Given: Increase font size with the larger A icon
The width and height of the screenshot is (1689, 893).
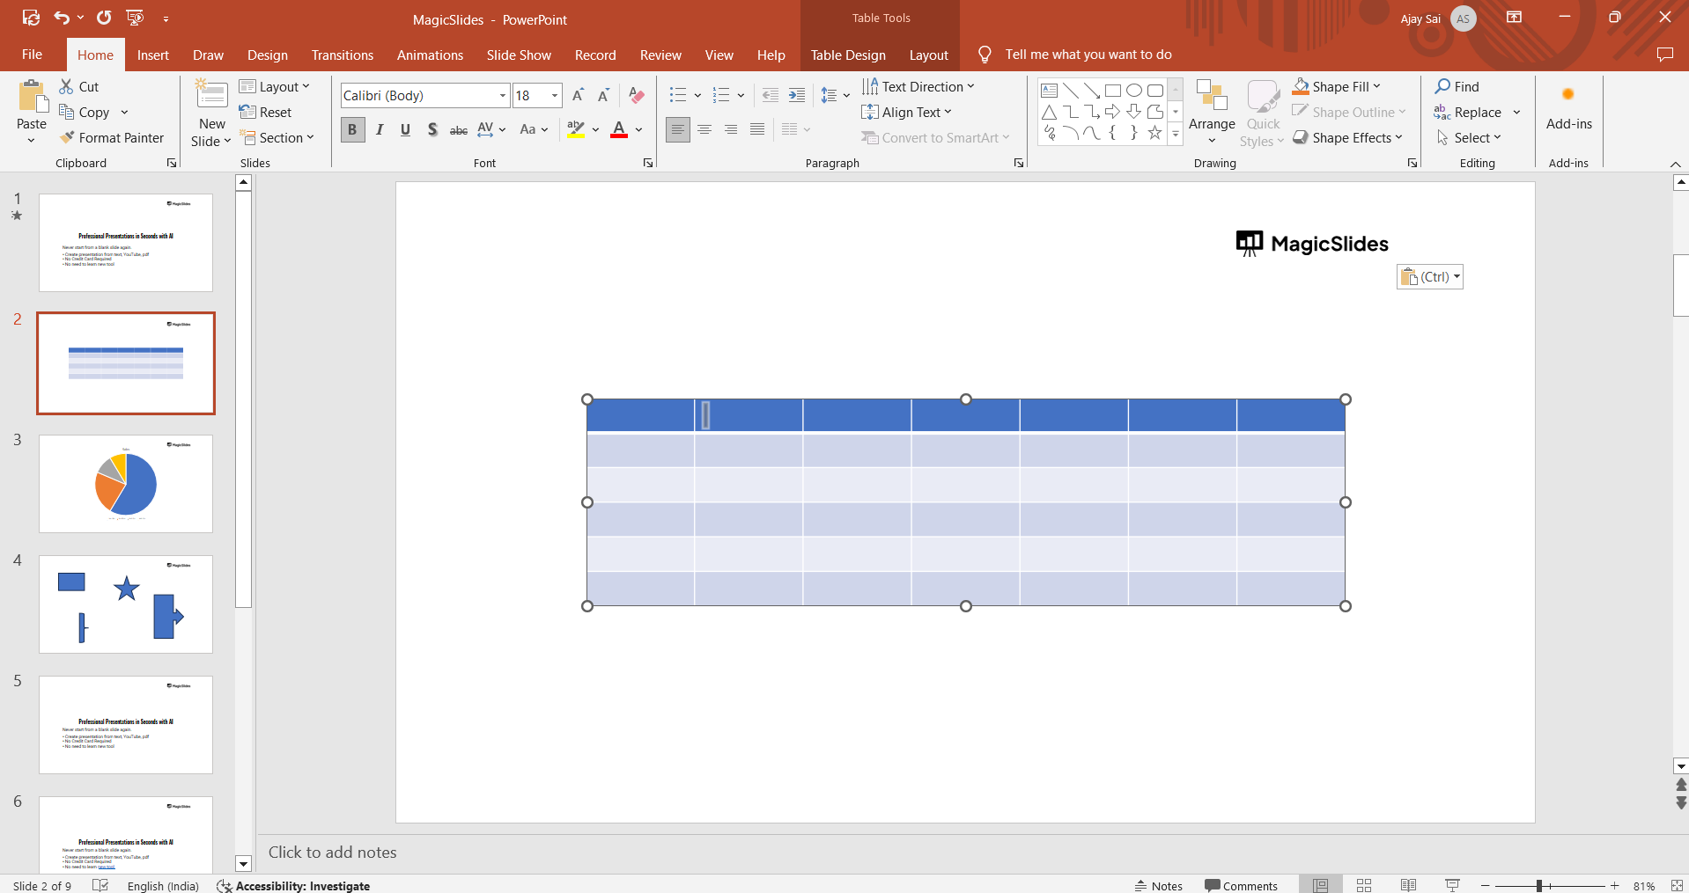Looking at the screenshot, I should 578,95.
